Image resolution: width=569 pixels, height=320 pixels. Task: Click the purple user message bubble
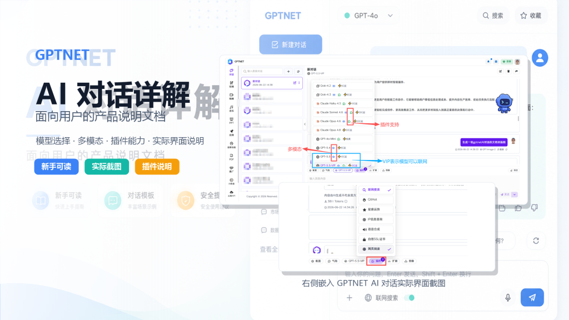(484, 142)
